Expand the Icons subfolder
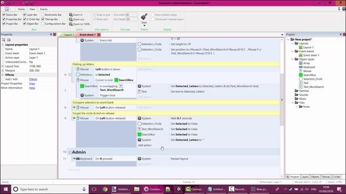This screenshot has width=346, height=194. click(x=297, y=107)
